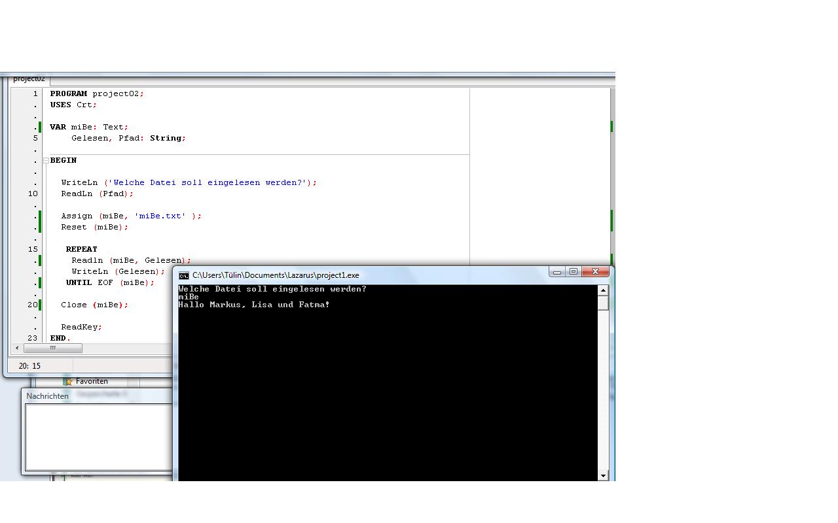Click the editor horizontal scroll left arrow

(17, 348)
